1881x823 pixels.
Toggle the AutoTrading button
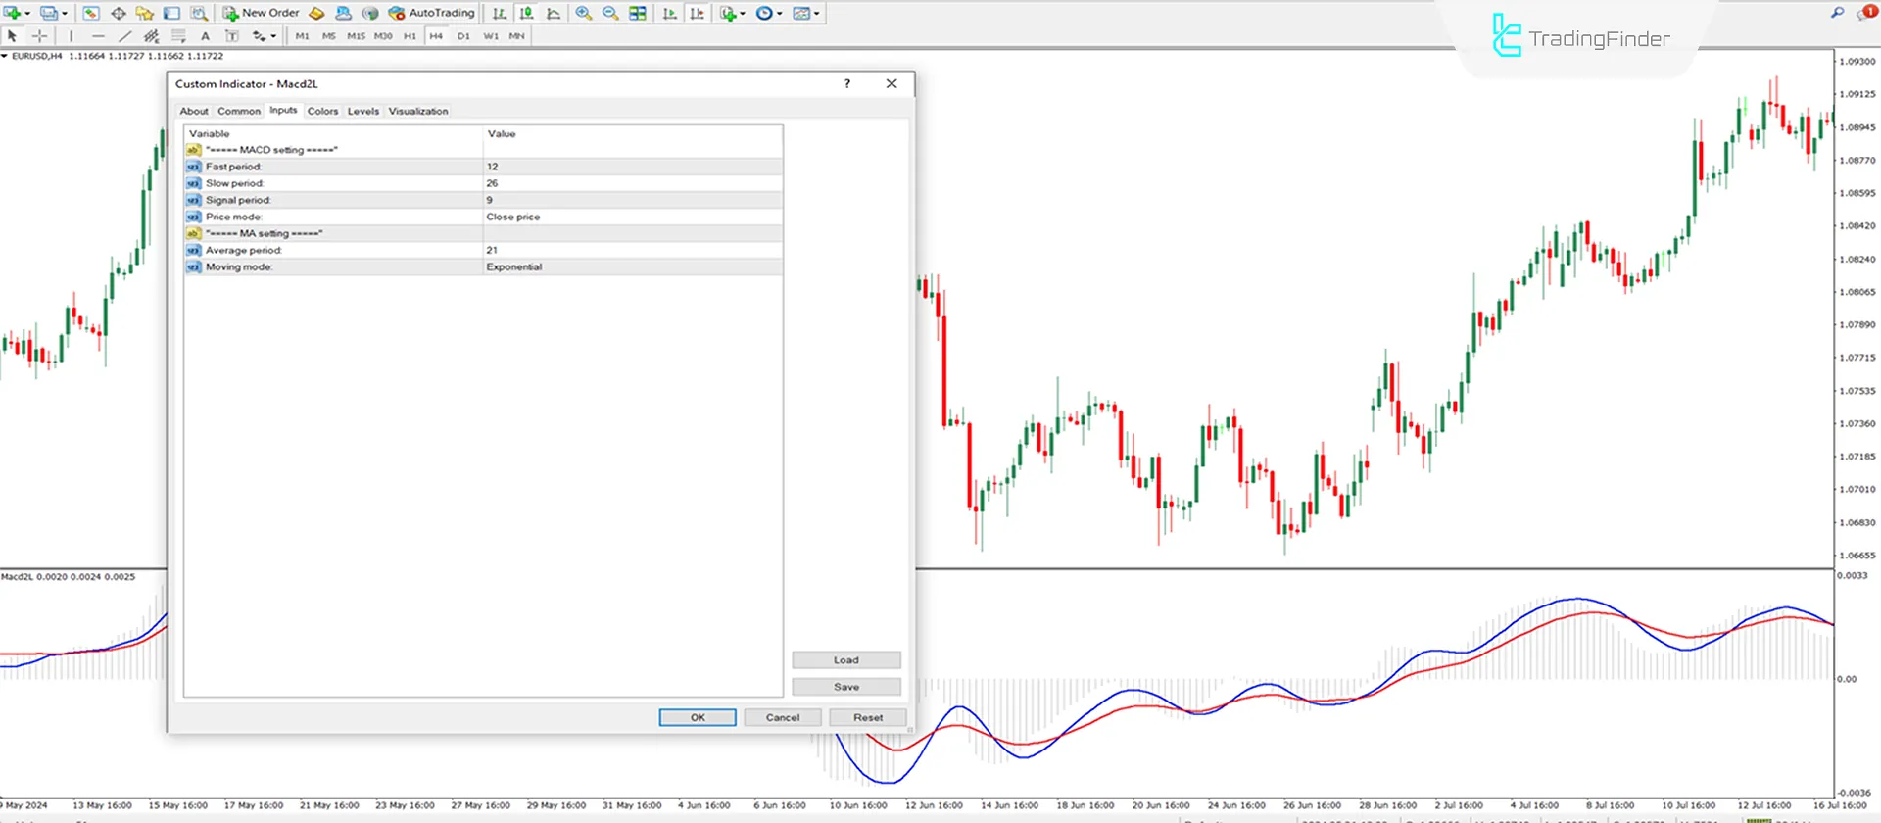[x=432, y=13]
